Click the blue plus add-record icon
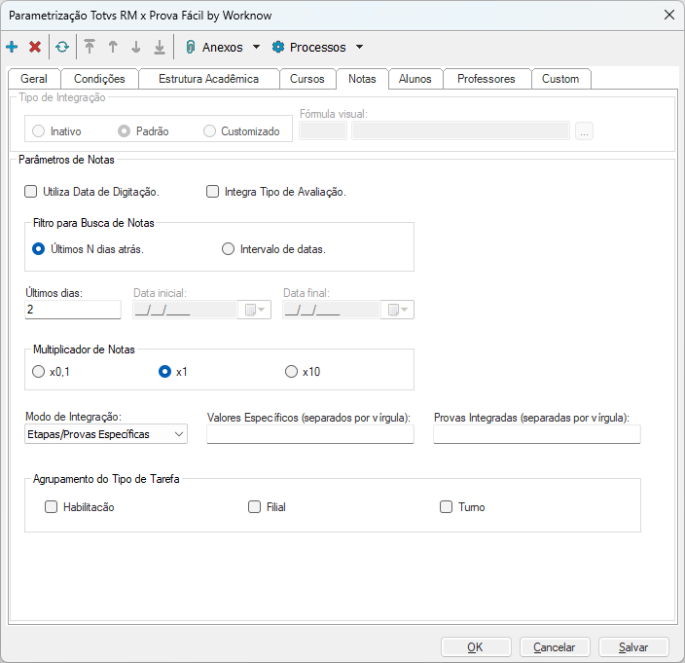685x663 pixels. [x=12, y=47]
